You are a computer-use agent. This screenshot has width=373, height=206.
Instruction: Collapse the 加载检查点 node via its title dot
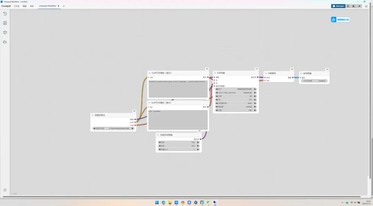[x=93, y=115]
